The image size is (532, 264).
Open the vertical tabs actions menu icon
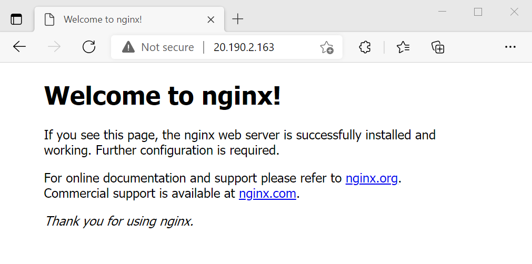16,19
